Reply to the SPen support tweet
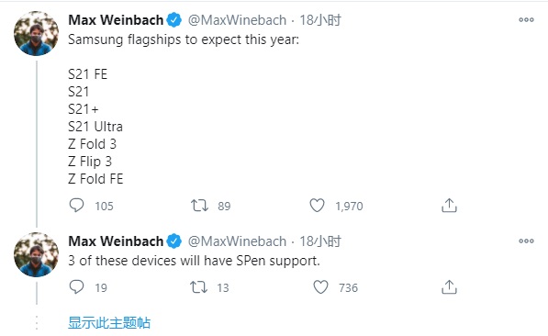The height and width of the screenshot is (336, 548). (76, 287)
